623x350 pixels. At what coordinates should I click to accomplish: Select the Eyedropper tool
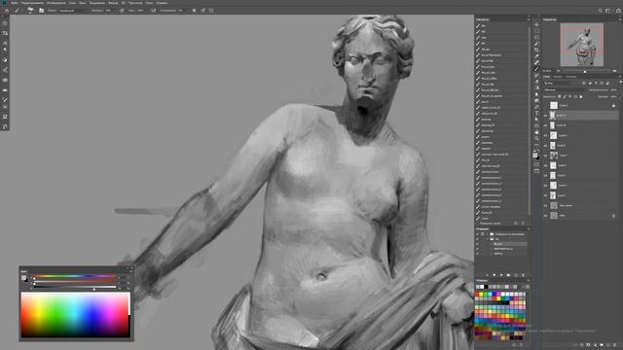[536, 56]
